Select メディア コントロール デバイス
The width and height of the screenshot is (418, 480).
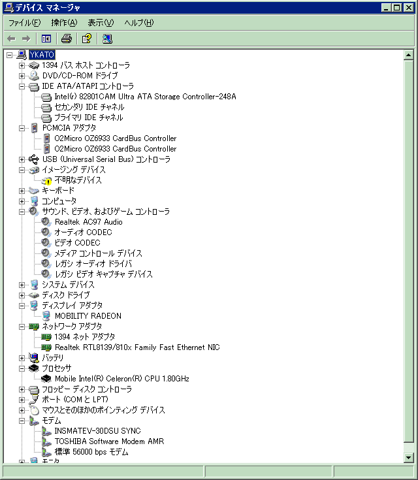coord(99,253)
